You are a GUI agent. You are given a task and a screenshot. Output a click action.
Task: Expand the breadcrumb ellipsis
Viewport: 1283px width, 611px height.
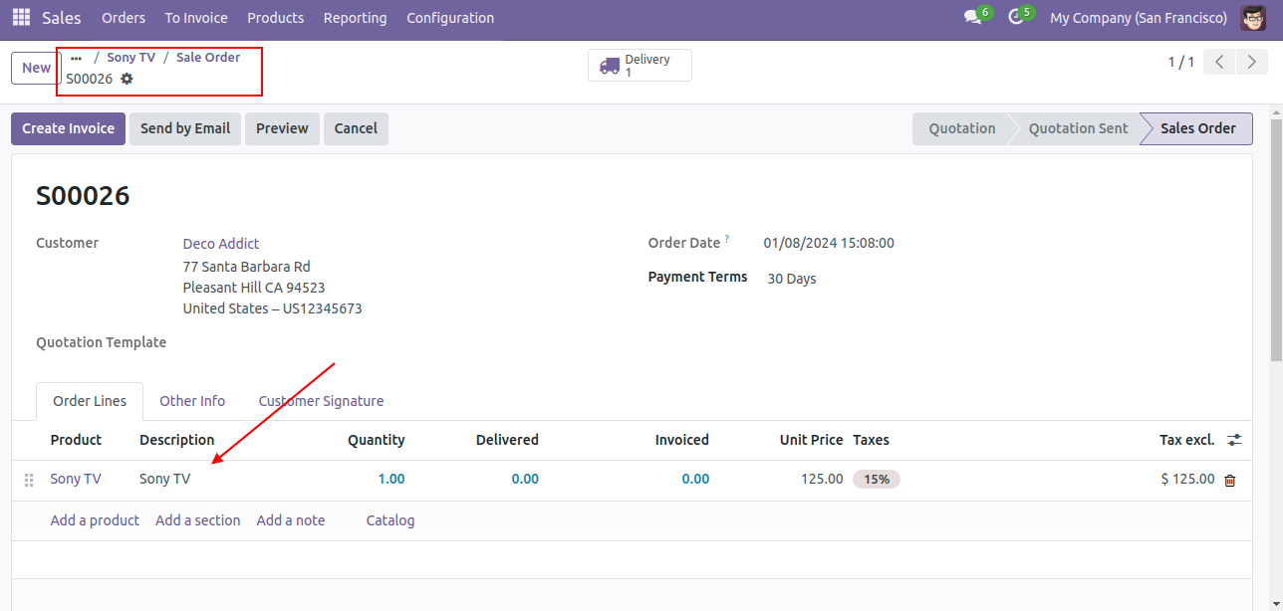pyautogui.click(x=76, y=58)
